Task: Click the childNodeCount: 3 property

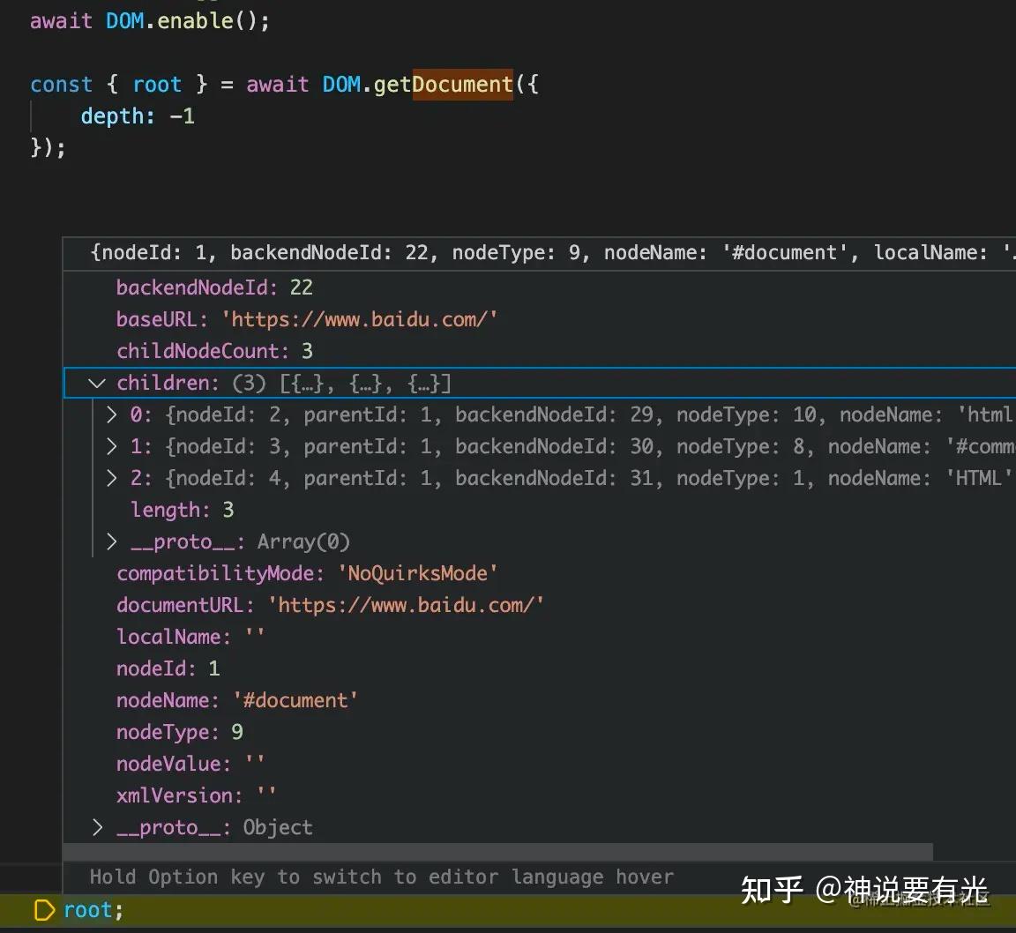Action: pos(214,350)
